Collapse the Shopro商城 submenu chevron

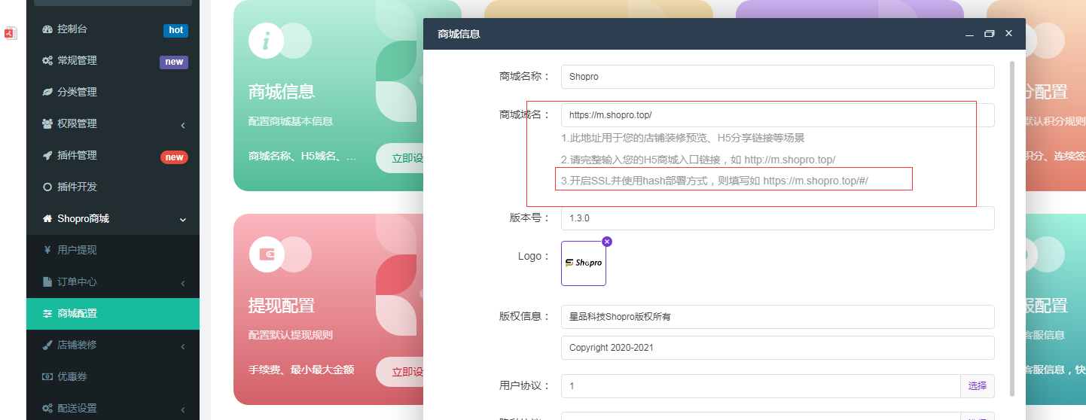click(183, 220)
